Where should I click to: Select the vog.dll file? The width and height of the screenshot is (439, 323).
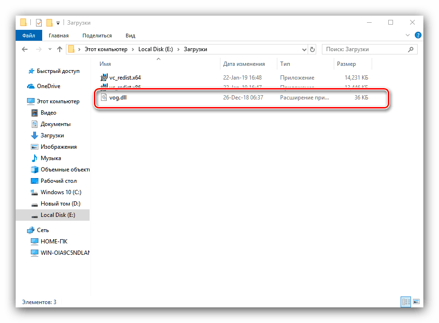click(118, 98)
